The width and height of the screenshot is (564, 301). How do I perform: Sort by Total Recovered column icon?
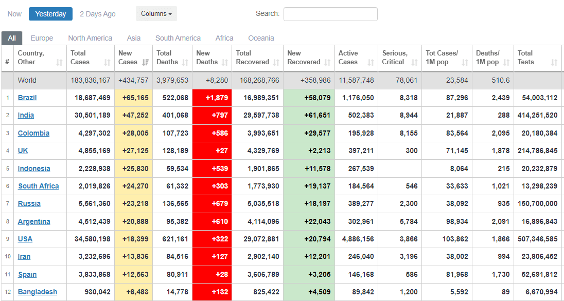[x=276, y=62]
